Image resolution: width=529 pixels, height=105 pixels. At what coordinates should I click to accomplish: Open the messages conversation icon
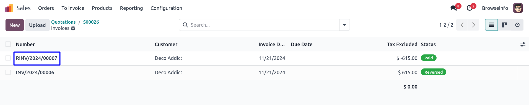(x=454, y=8)
